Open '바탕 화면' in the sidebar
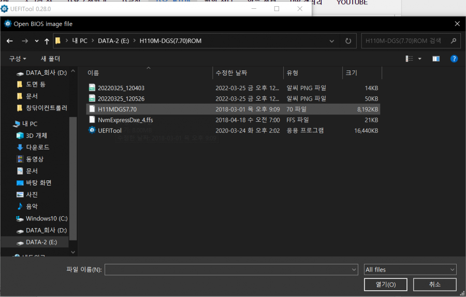Viewport: 466px width, 297px height. point(38,183)
